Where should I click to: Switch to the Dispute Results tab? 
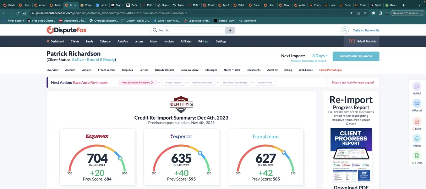[x=165, y=70]
